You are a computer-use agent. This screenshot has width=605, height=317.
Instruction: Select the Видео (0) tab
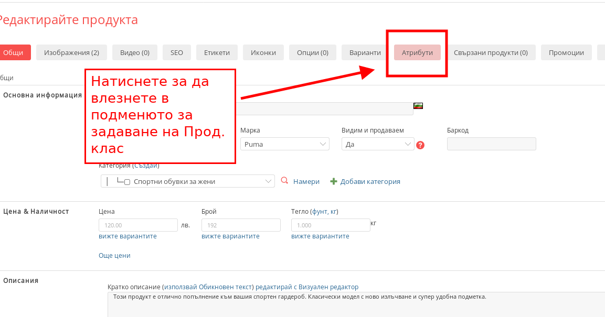(135, 52)
